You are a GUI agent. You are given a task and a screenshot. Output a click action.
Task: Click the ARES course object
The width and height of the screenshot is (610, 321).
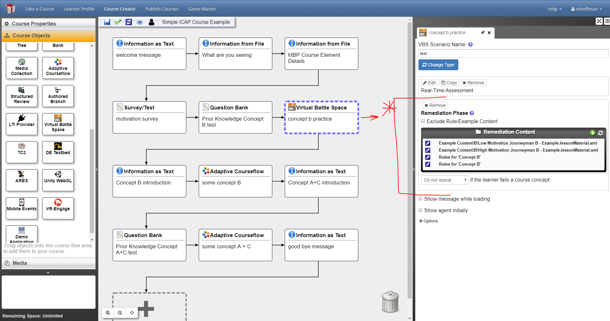[x=22, y=180]
